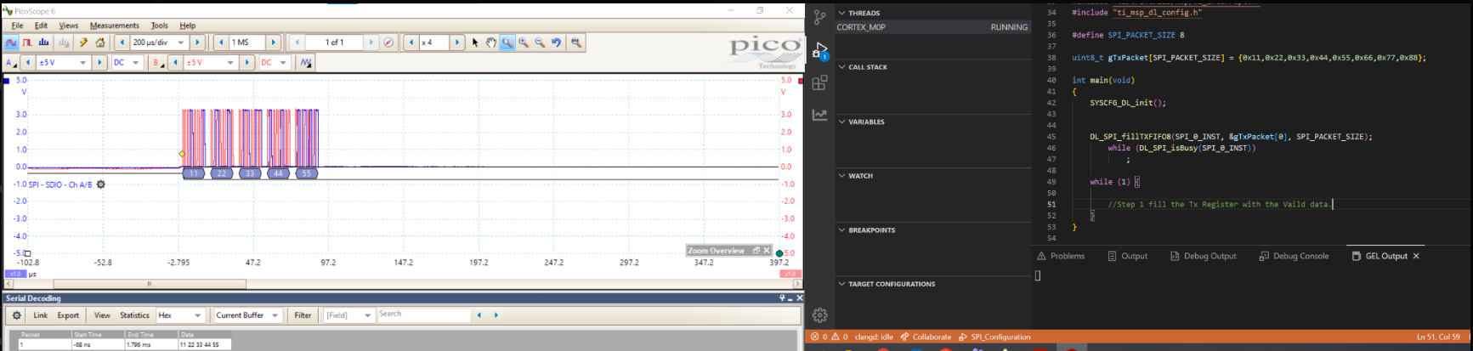The width and height of the screenshot is (1473, 351).
Task: Open Buffer Navigator compass icon
Action: click(388, 42)
